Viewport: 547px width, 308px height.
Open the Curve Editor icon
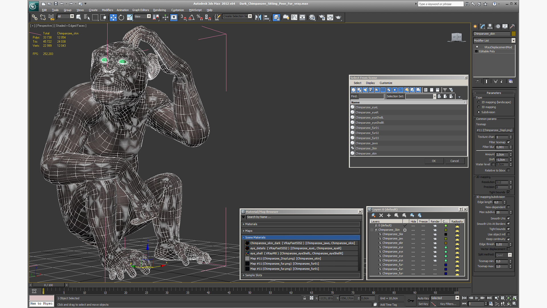tap(294, 17)
